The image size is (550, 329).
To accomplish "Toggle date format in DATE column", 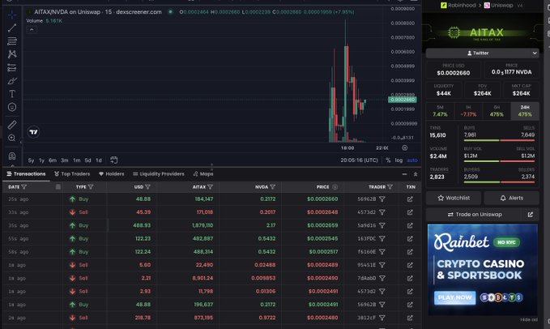I will pos(58,187).
